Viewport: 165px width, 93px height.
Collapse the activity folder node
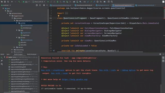point(17,23)
